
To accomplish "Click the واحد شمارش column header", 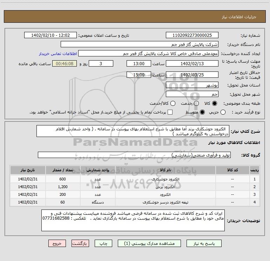I will [x=97, y=170].
